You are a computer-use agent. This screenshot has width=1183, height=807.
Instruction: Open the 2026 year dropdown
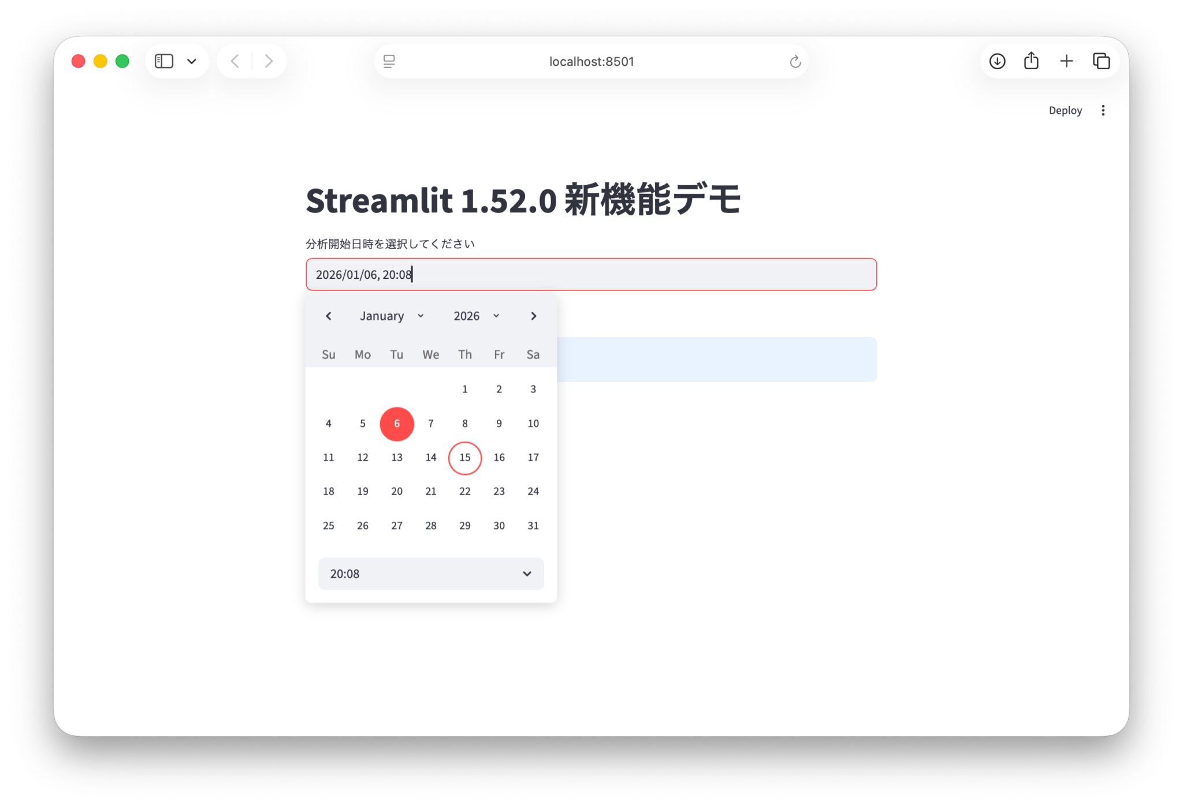tap(475, 316)
